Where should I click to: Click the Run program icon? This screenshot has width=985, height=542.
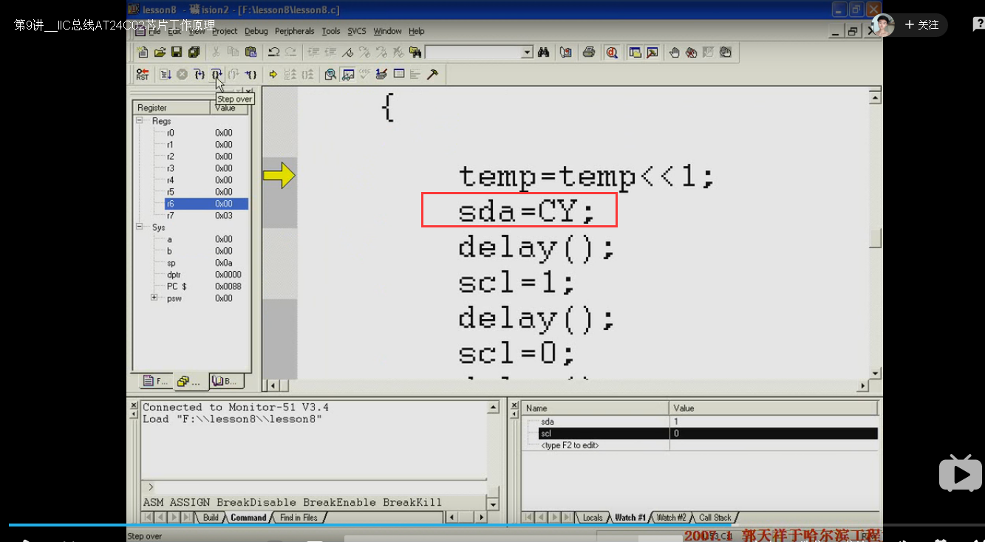pos(166,74)
